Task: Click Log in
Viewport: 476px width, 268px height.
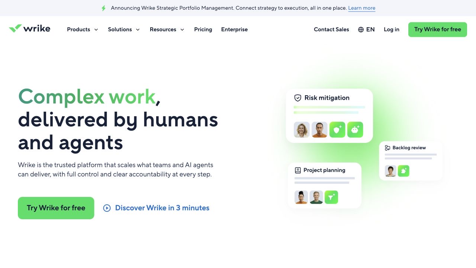Action: [392, 29]
